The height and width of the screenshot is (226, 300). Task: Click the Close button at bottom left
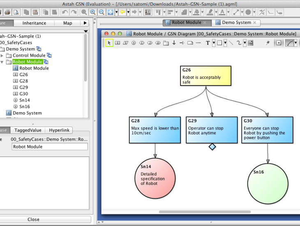click(x=33, y=219)
